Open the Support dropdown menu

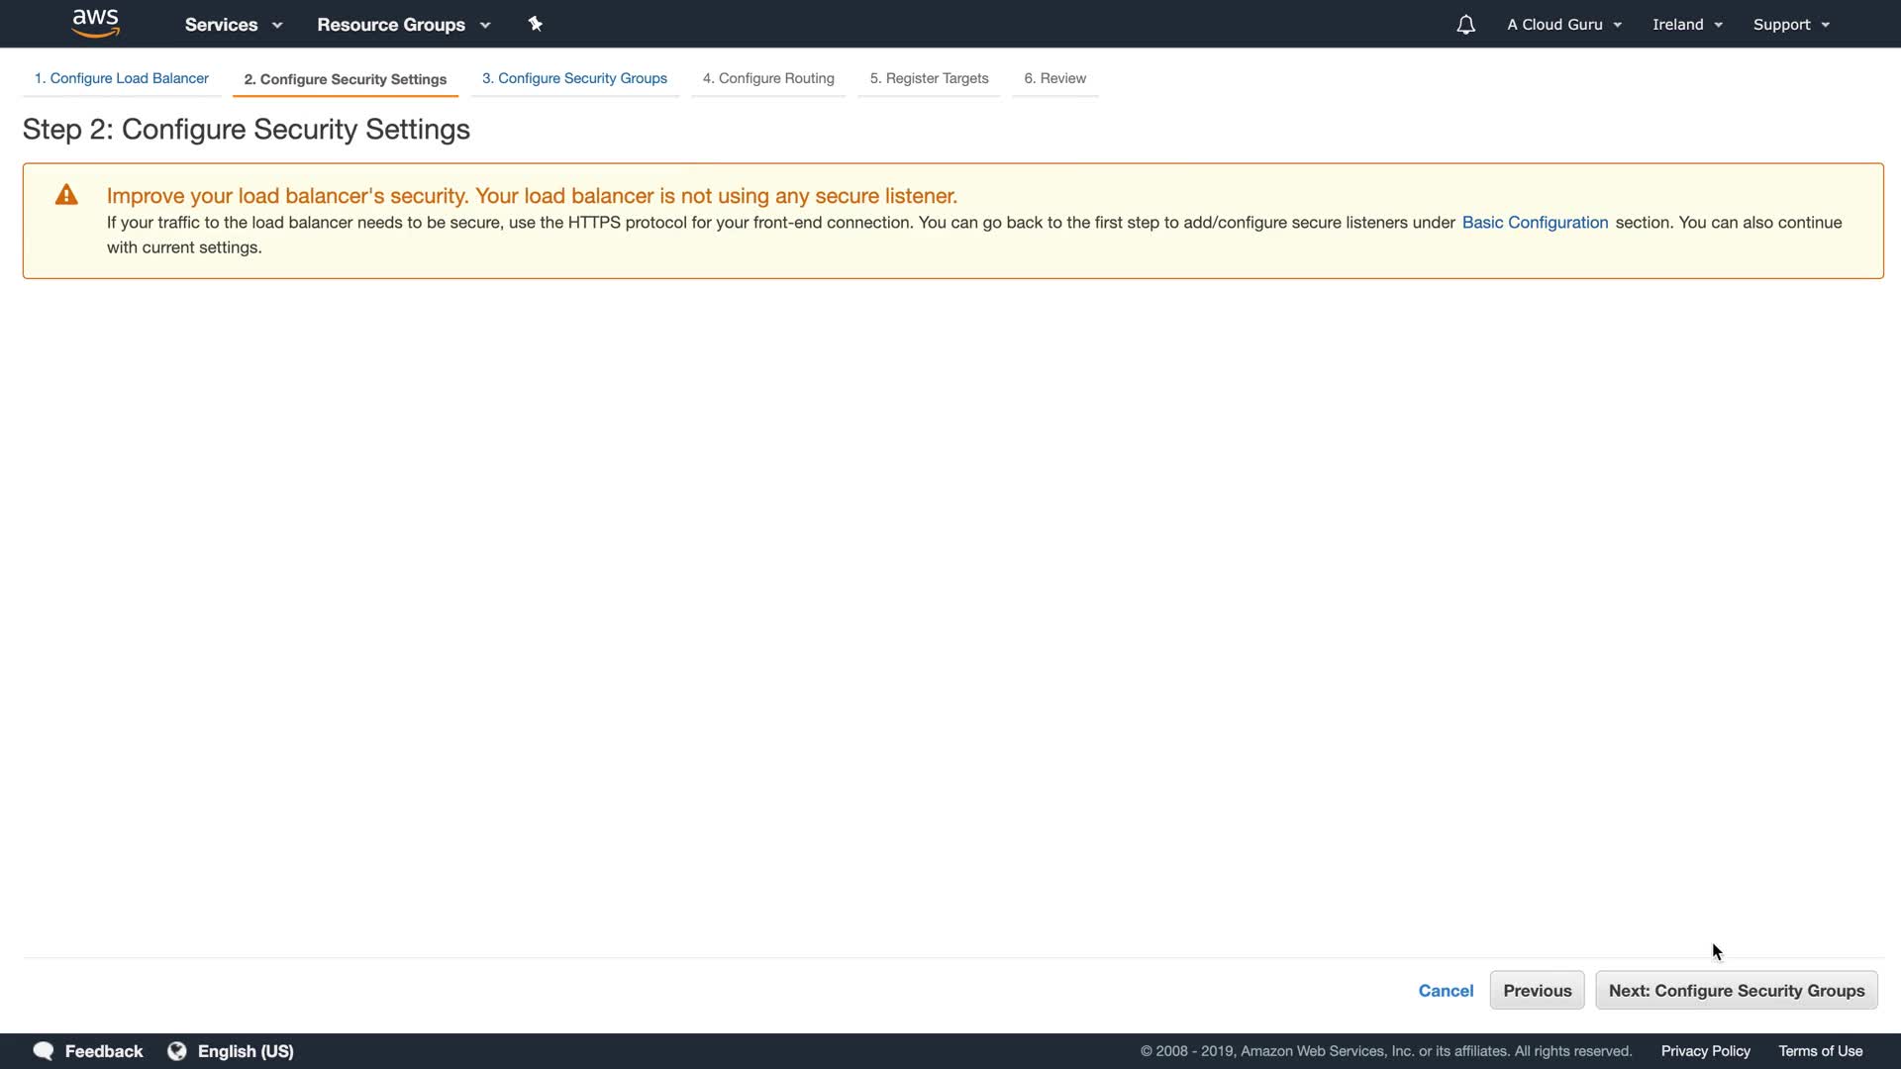pos(1791,25)
